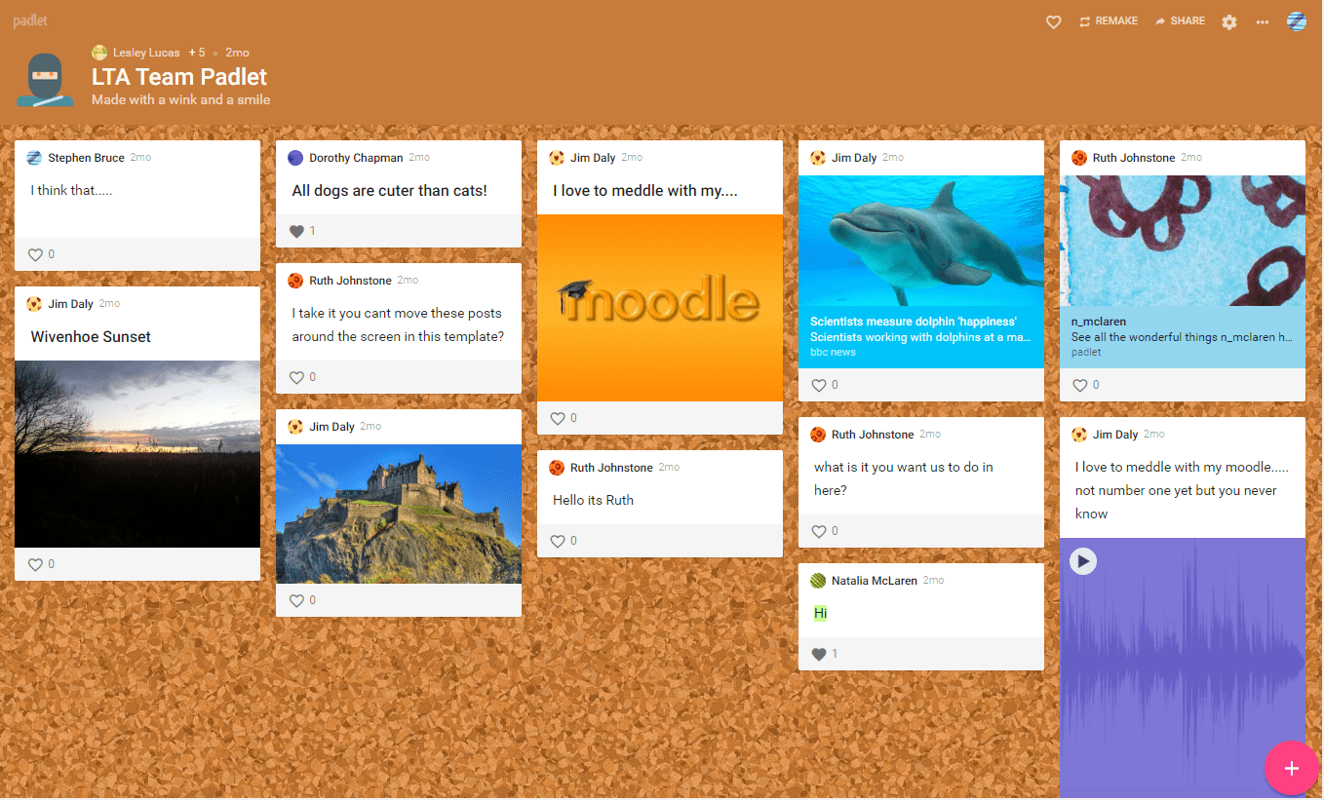Screen dimensions: 1324x800
Task: Add a new post with the pink plus button
Action: point(1292,768)
